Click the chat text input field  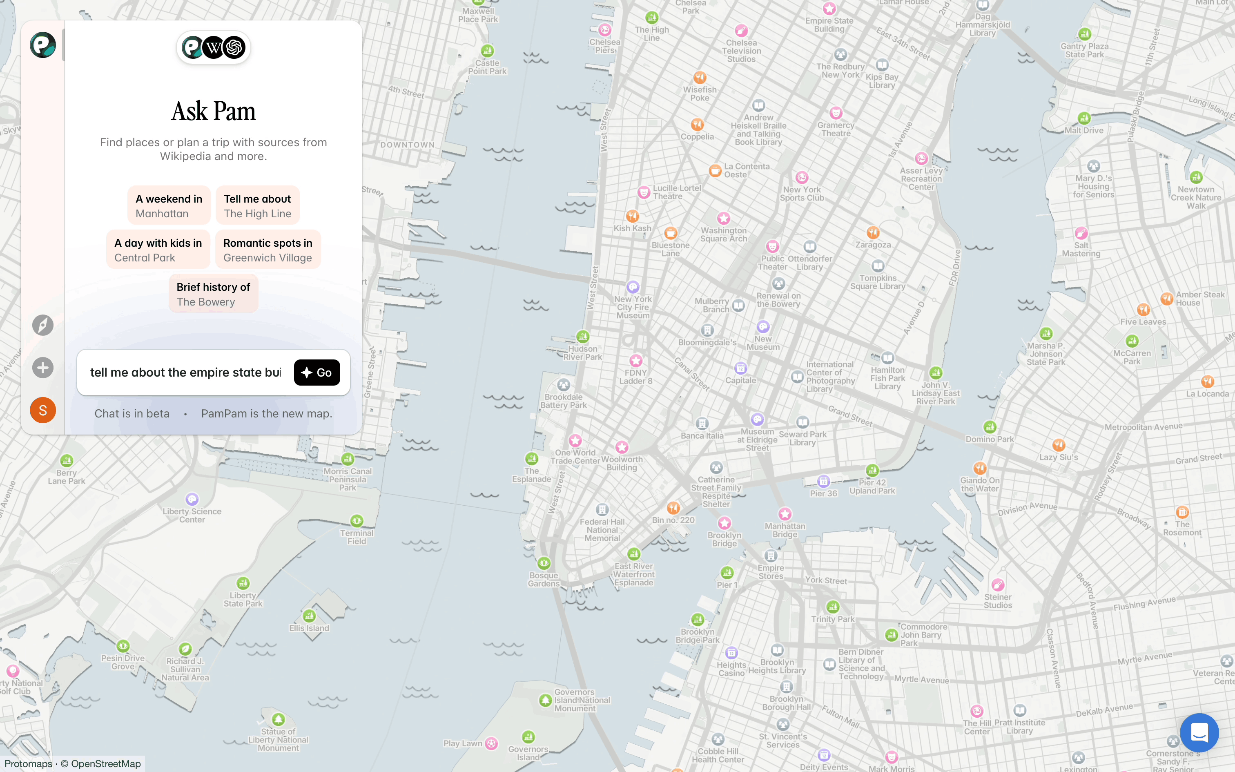coord(185,373)
